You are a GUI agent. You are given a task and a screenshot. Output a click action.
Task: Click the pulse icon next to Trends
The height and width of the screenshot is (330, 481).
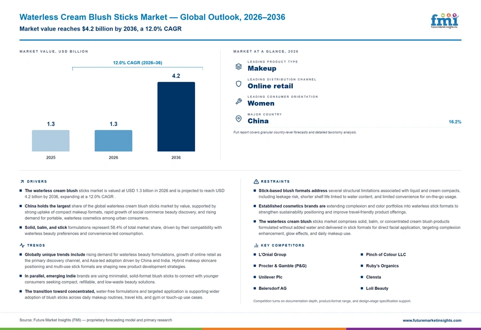[x=22, y=245]
